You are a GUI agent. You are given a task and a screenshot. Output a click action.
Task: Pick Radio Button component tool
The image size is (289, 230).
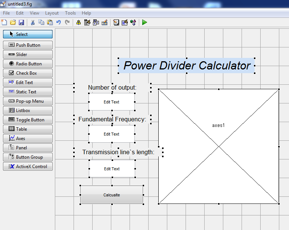(x=28, y=64)
